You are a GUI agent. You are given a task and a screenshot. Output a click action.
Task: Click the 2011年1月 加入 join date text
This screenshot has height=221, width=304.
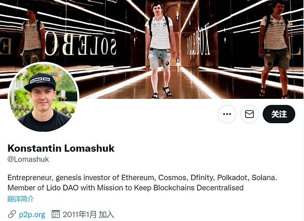[88, 214]
